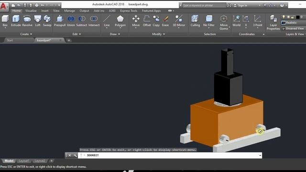Click the X axis rotate UCS icon

point(246,21)
